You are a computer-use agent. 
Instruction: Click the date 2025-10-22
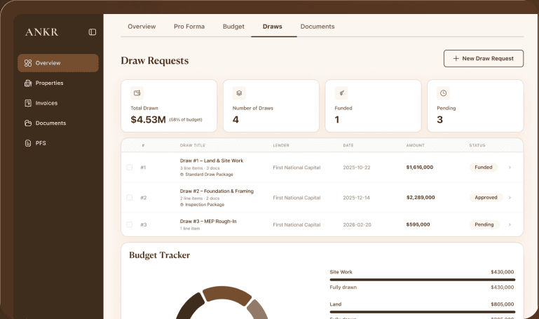click(357, 168)
